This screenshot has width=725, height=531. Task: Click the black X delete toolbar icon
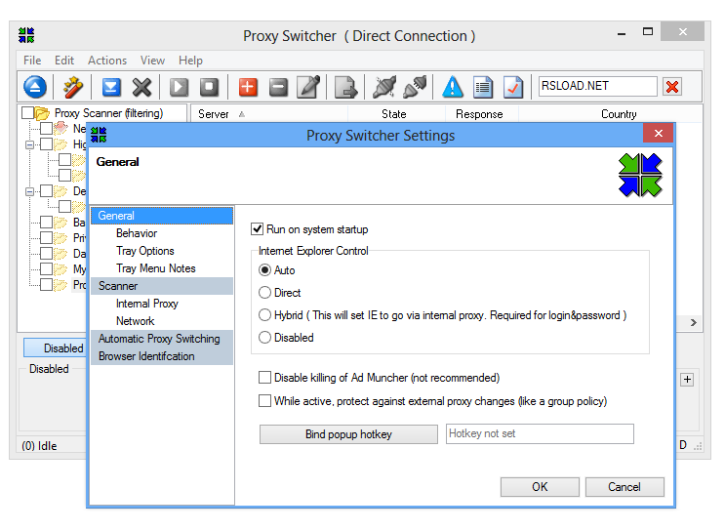pos(141,87)
